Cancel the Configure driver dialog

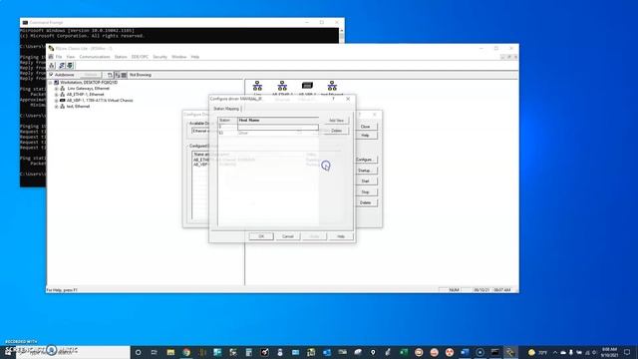pyautogui.click(x=288, y=236)
